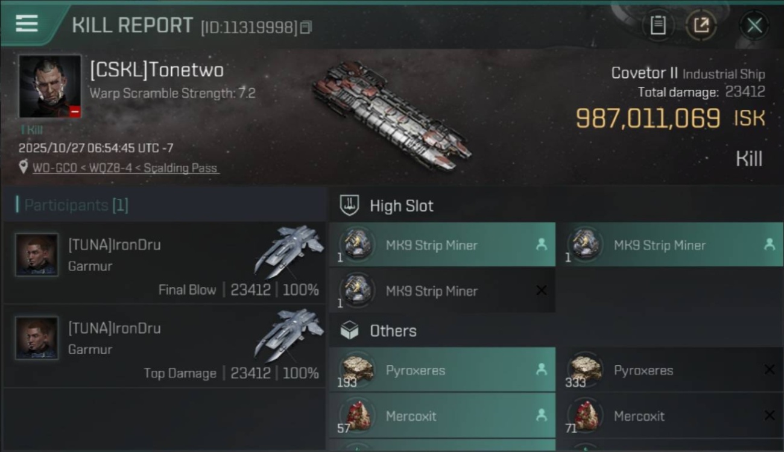Select dropped Pyroxeres stack of 193
Screen dimensions: 784x452
442,370
